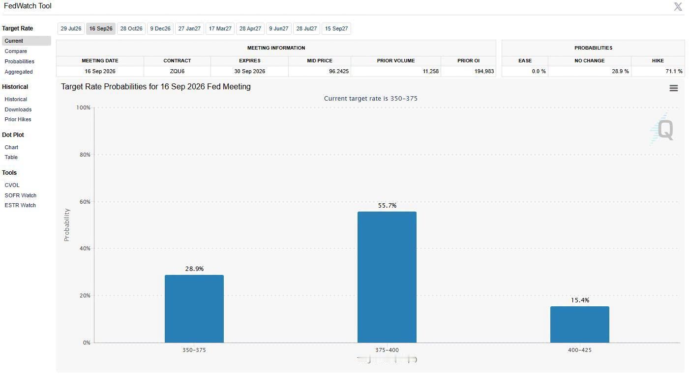Screen dimensions: 689x375
Task: Open Probabilities in the sidebar
Action: point(20,61)
